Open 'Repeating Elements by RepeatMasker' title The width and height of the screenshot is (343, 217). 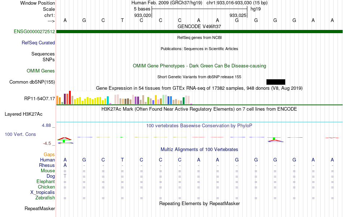[x=199, y=203]
